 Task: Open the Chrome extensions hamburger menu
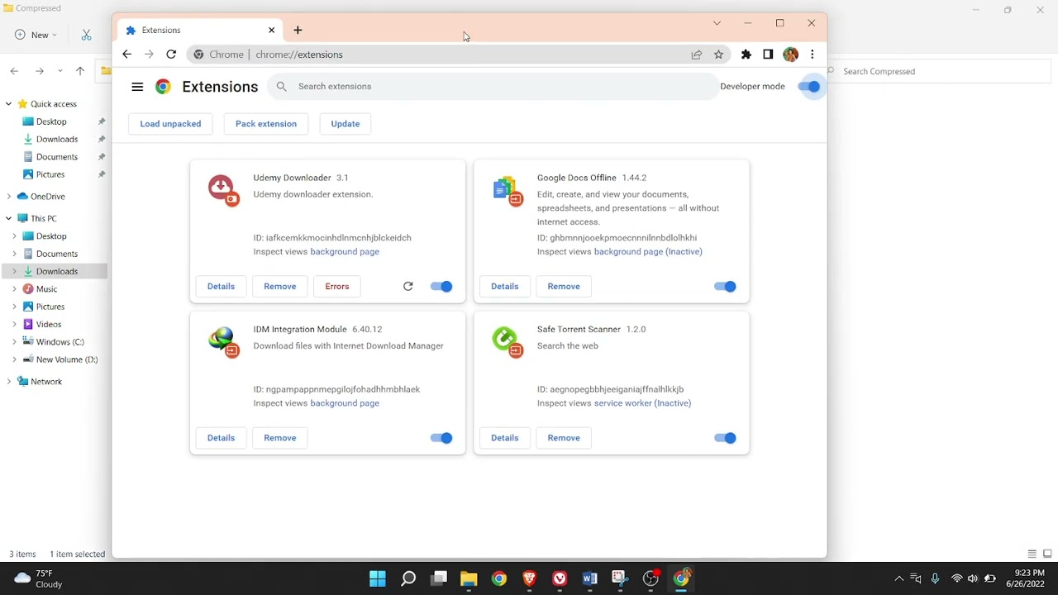click(x=137, y=87)
